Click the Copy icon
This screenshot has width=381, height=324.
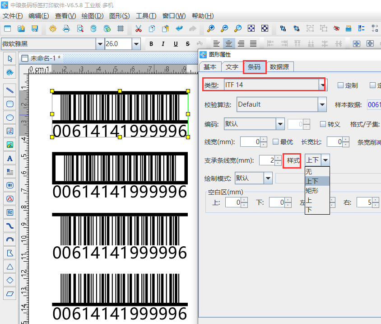[x=152, y=28]
